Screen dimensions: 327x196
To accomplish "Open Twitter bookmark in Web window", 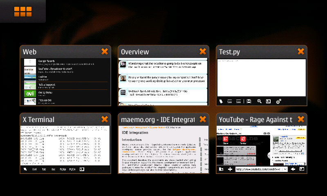I will click(65, 78).
